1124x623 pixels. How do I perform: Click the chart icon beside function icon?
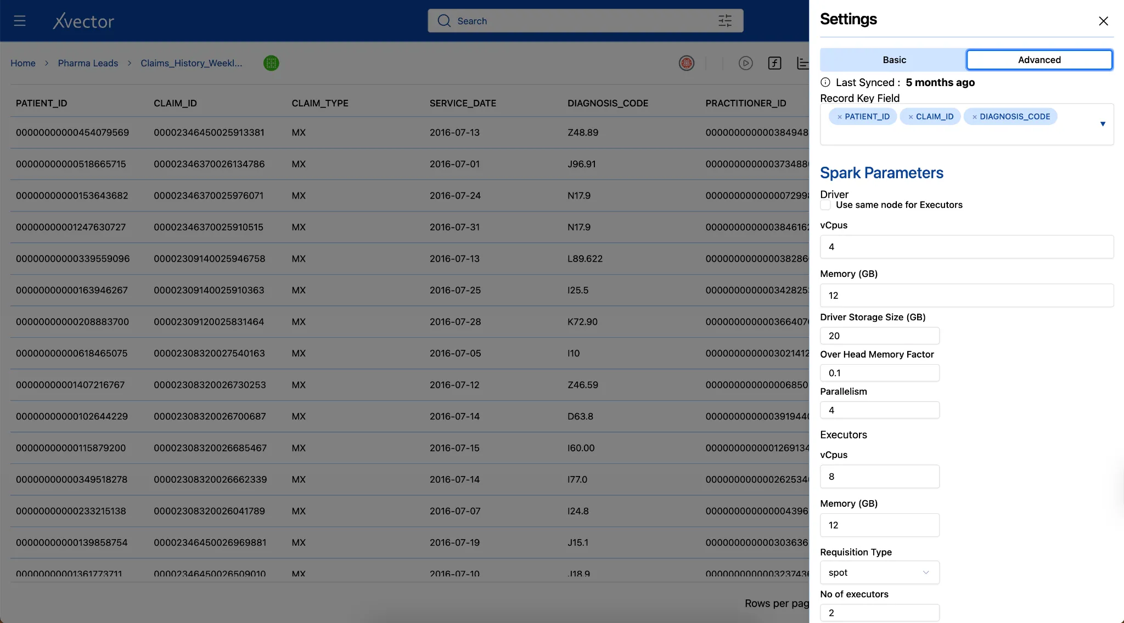pos(803,63)
